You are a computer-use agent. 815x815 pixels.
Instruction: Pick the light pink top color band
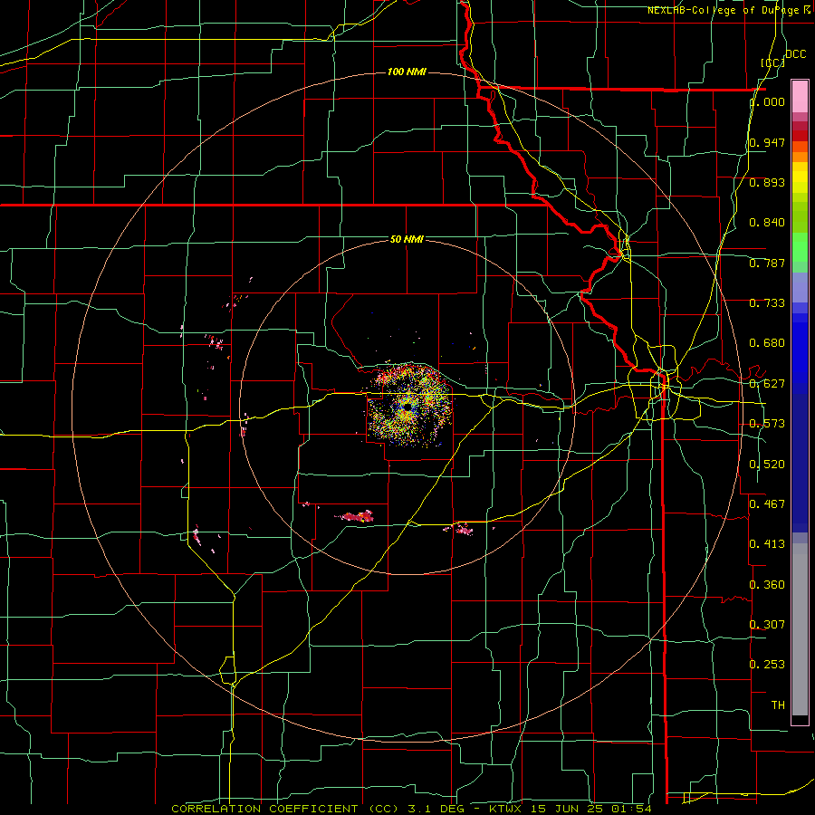point(800,96)
